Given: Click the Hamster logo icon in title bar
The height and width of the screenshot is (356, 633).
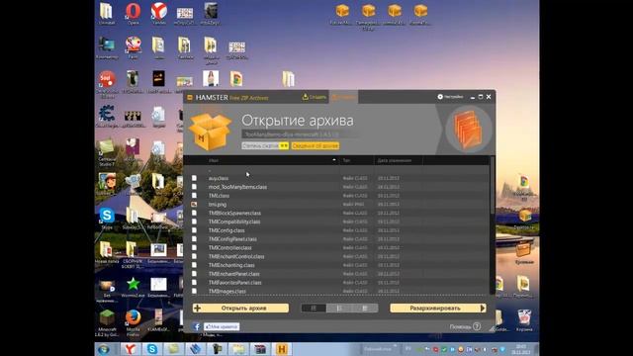Looking at the screenshot, I should click(x=190, y=97).
